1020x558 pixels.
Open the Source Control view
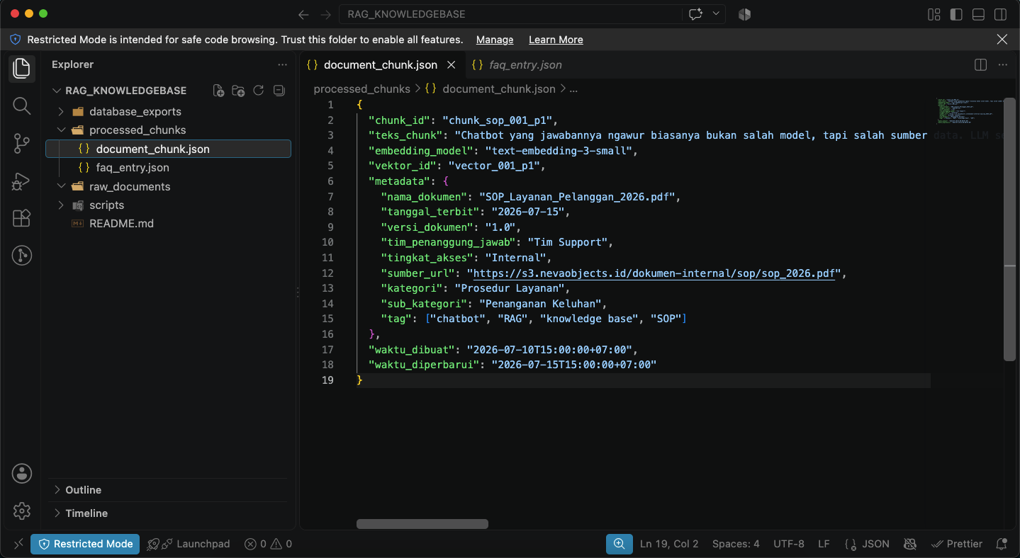pos(21,144)
